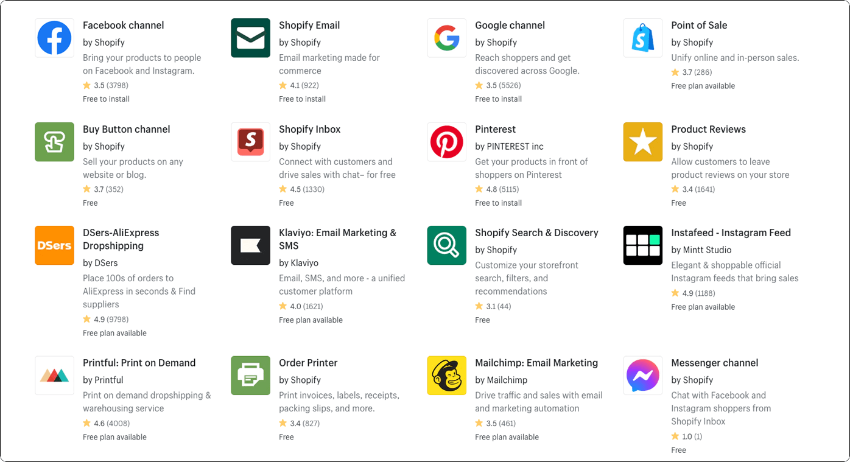Open the Messenger channel icon

[642, 376]
